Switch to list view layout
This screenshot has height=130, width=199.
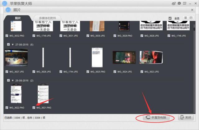click(185, 18)
